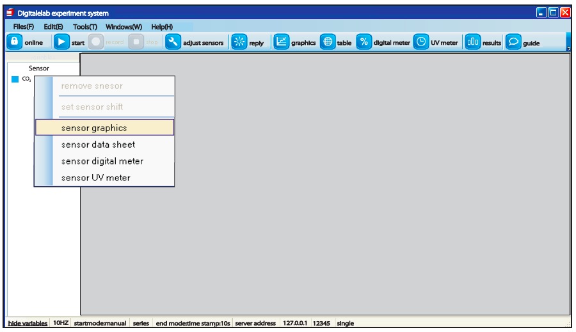Open the Help(H) menu
This screenshot has width=576, height=332.
click(x=162, y=27)
